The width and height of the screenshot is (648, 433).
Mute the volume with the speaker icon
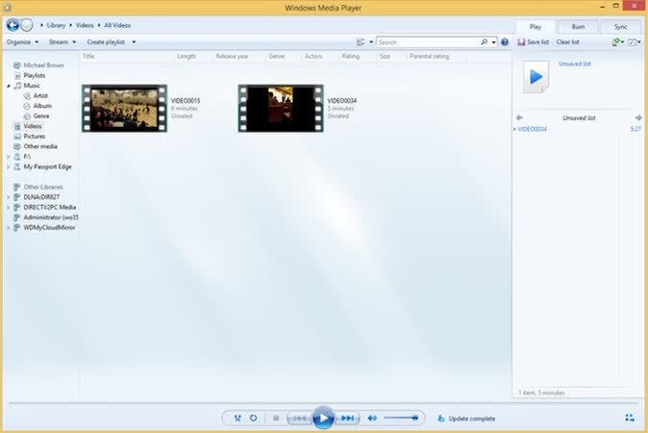point(372,419)
